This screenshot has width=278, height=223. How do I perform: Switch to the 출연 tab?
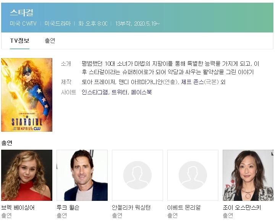coord(50,41)
